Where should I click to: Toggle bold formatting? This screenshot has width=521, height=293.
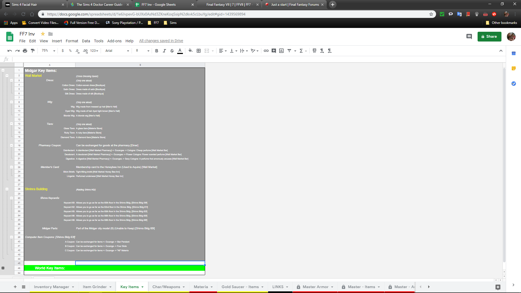coord(157,51)
